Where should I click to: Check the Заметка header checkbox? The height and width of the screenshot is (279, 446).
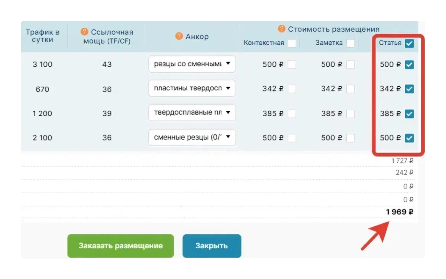tap(350, 43)
